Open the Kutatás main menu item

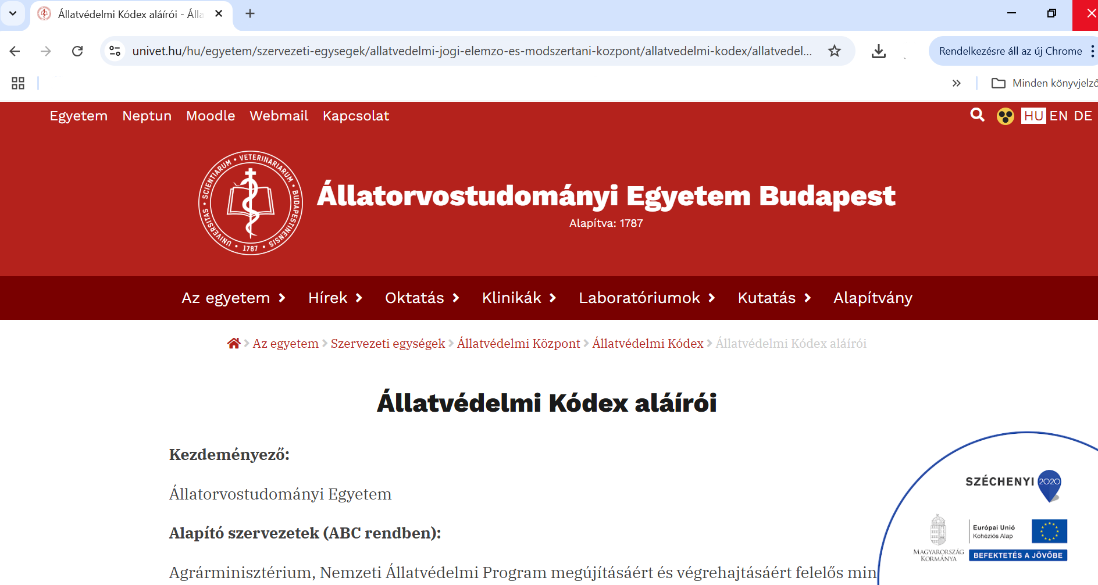767,298
